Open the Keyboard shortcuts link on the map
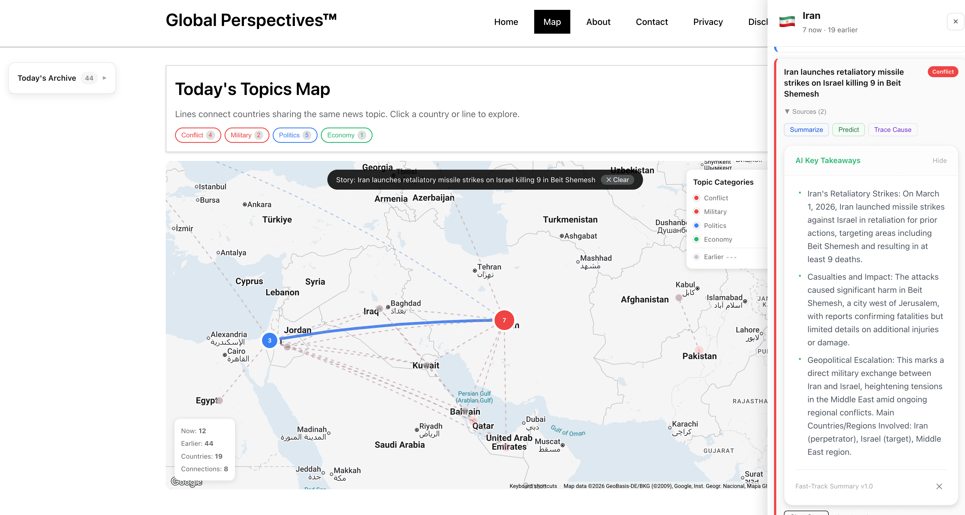 point(533,486)
